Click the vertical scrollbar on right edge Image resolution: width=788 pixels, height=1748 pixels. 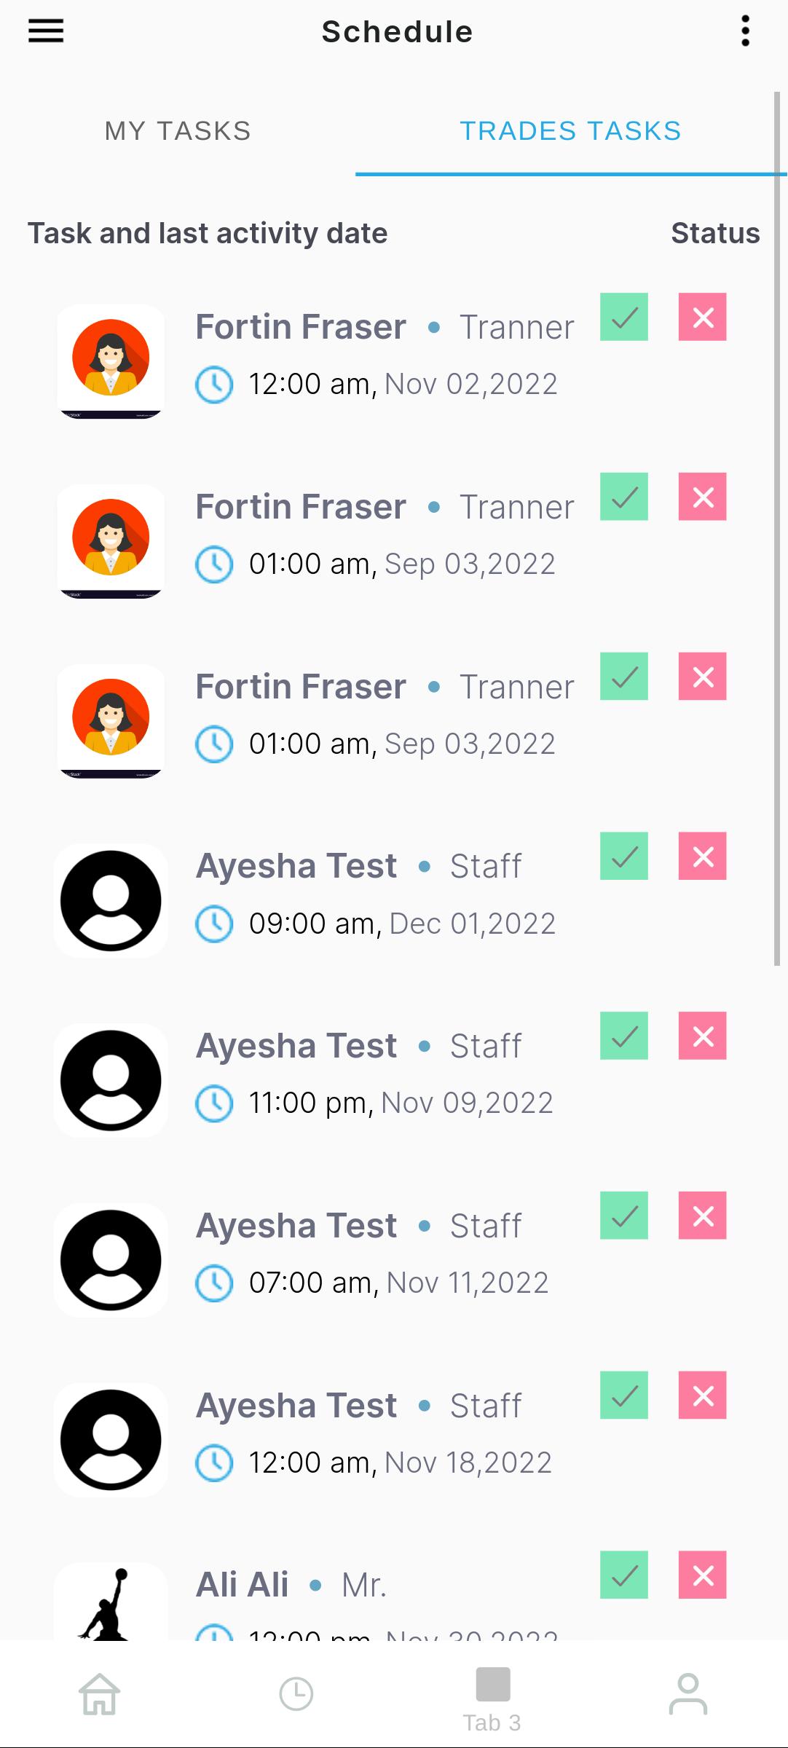(777, 529)
